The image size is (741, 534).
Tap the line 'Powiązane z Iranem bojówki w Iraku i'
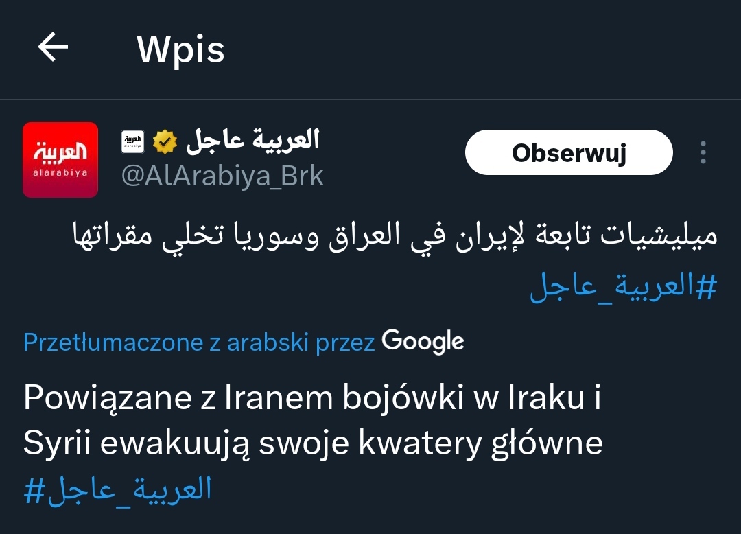(312, 397)
